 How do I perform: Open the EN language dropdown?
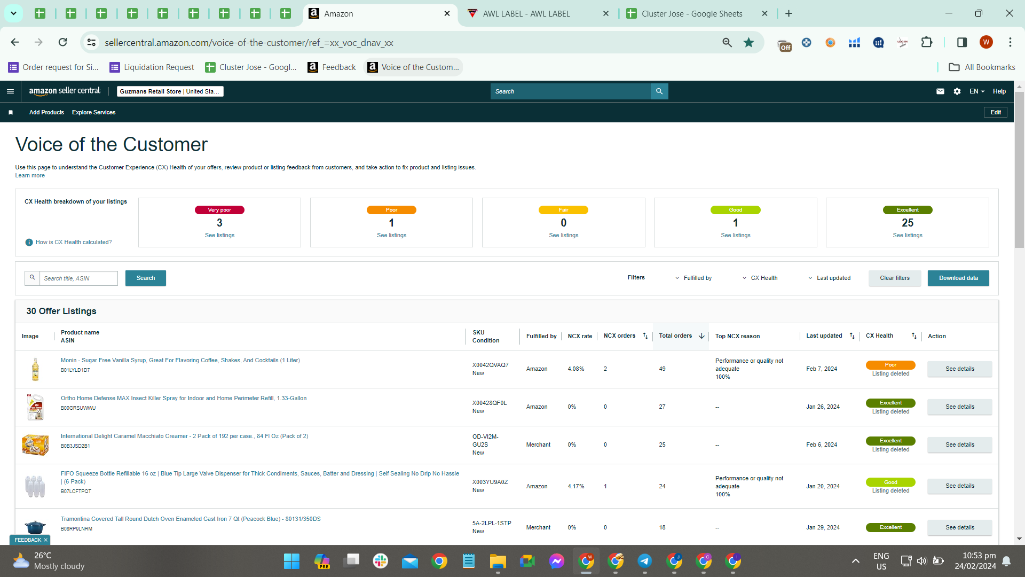point(976,91)
